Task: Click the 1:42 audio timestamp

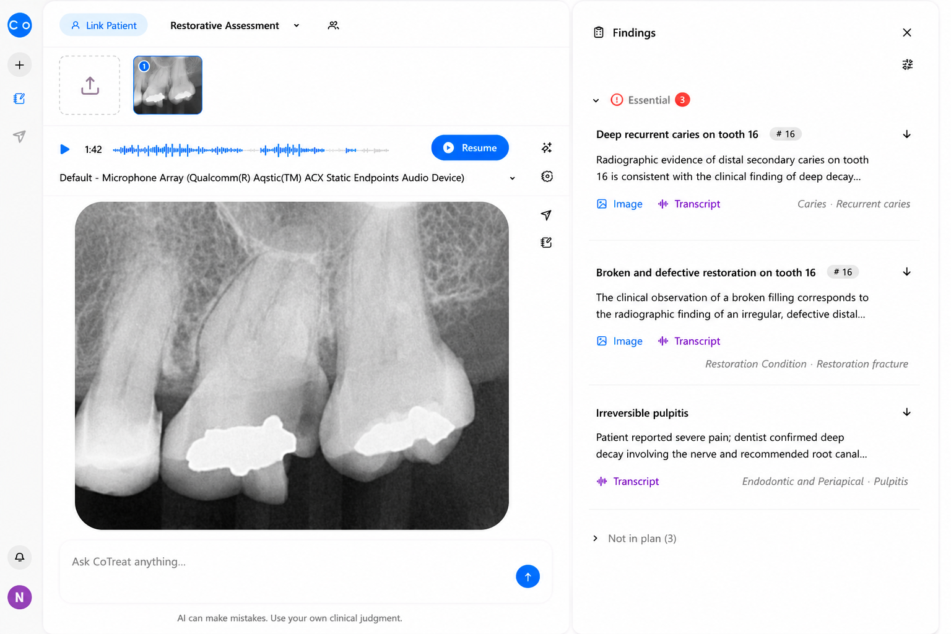Action: click(93, 149)
